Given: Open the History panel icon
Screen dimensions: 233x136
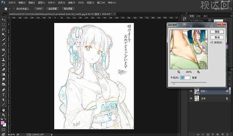Looking at the screenshot, I should click(x=185, y=19).
